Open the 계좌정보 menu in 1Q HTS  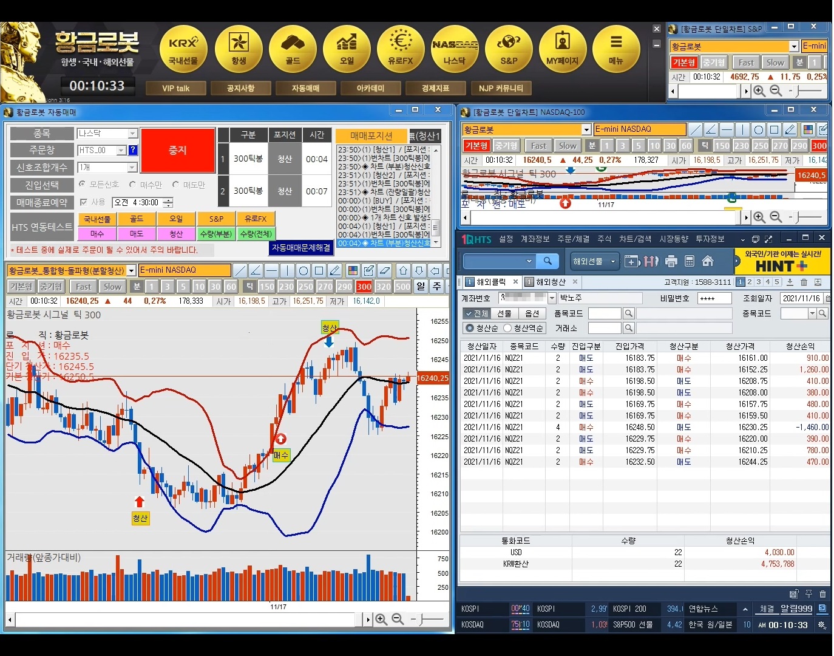[535, 239]
